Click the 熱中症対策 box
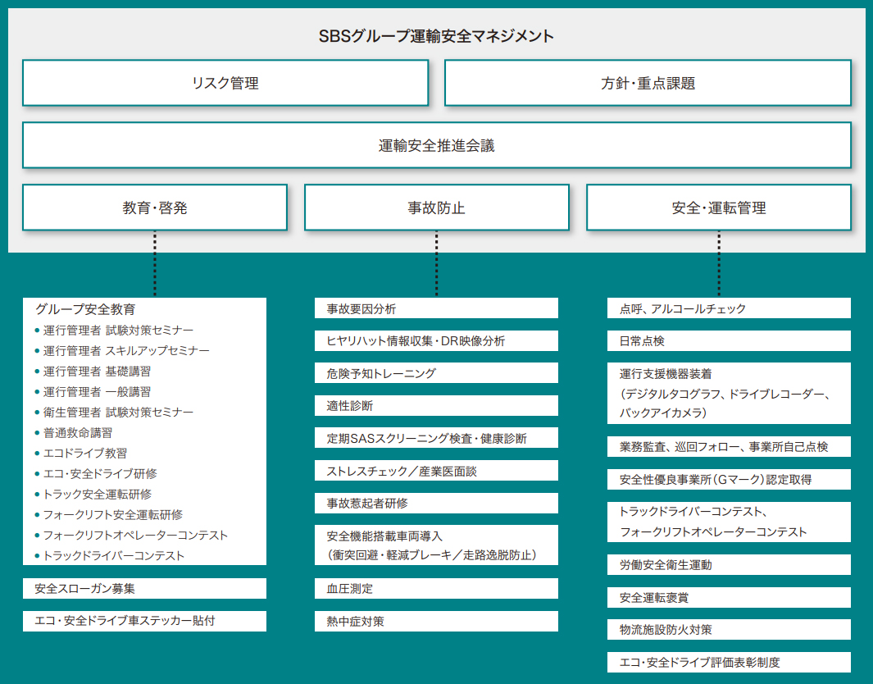 point(436,621)
